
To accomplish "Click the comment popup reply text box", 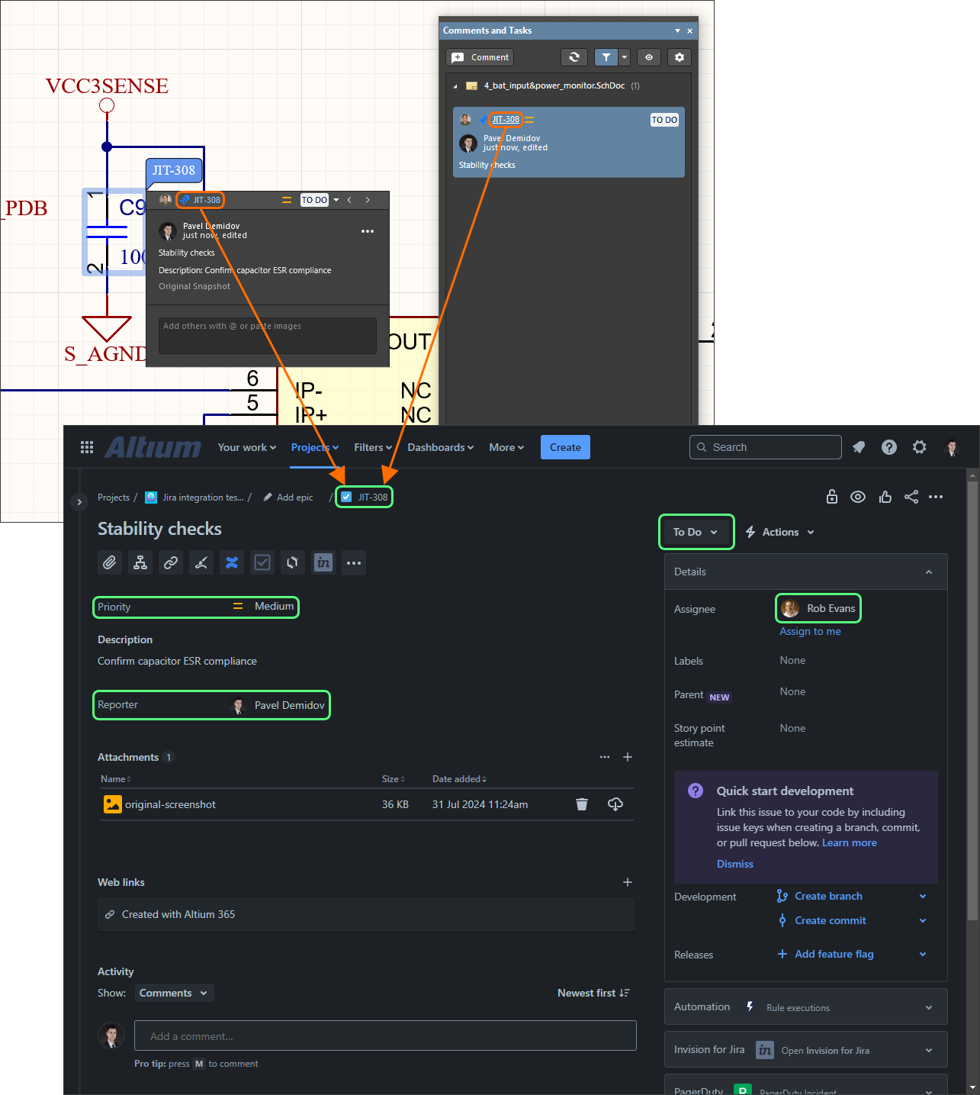I will point(268,336).
